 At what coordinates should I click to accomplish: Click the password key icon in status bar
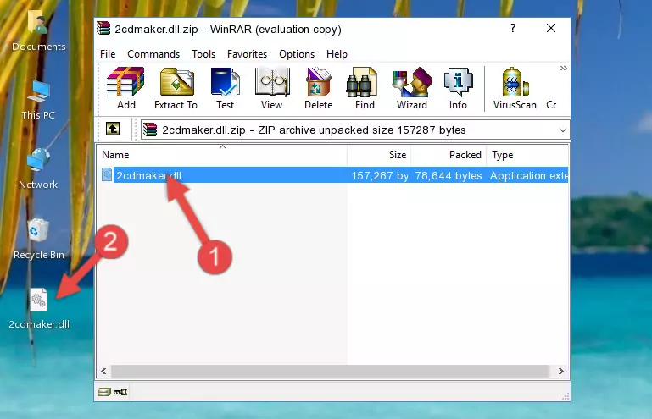click(120, 392)
